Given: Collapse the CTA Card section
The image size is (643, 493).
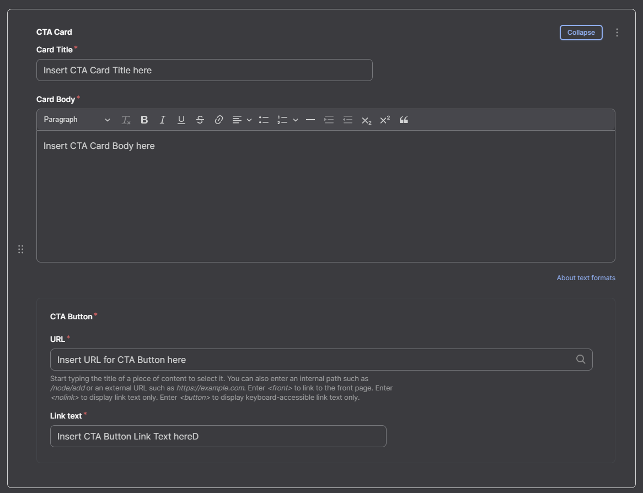Looking at the screenshot, I should click(x=581, y=33).
